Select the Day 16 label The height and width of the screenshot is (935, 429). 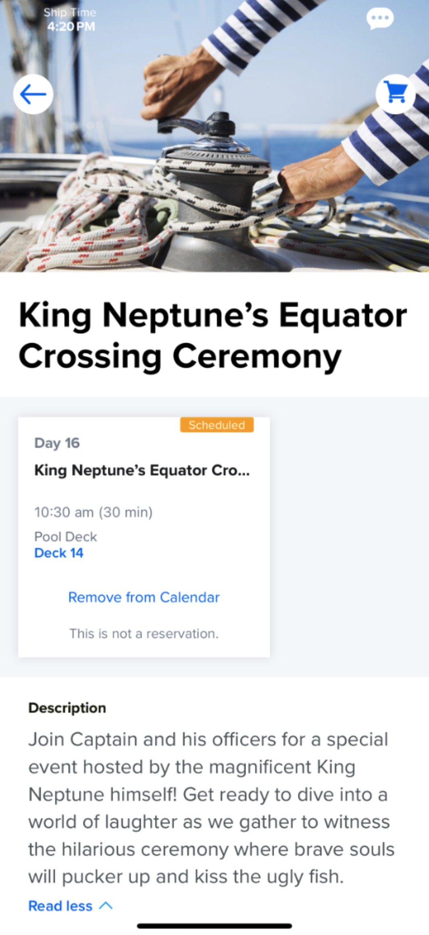point(57,443)
